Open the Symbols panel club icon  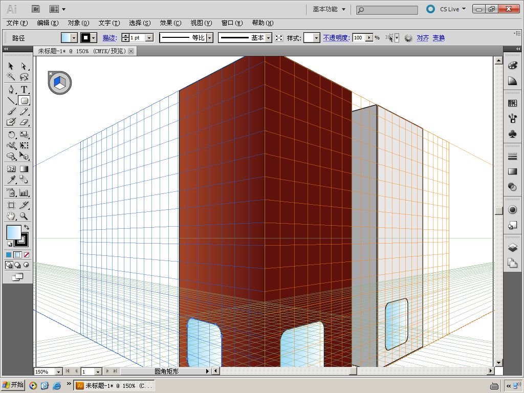pos(512,134)
